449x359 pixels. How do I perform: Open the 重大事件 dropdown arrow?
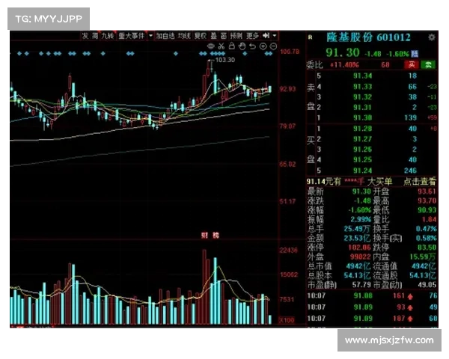(x=150, y=35)
